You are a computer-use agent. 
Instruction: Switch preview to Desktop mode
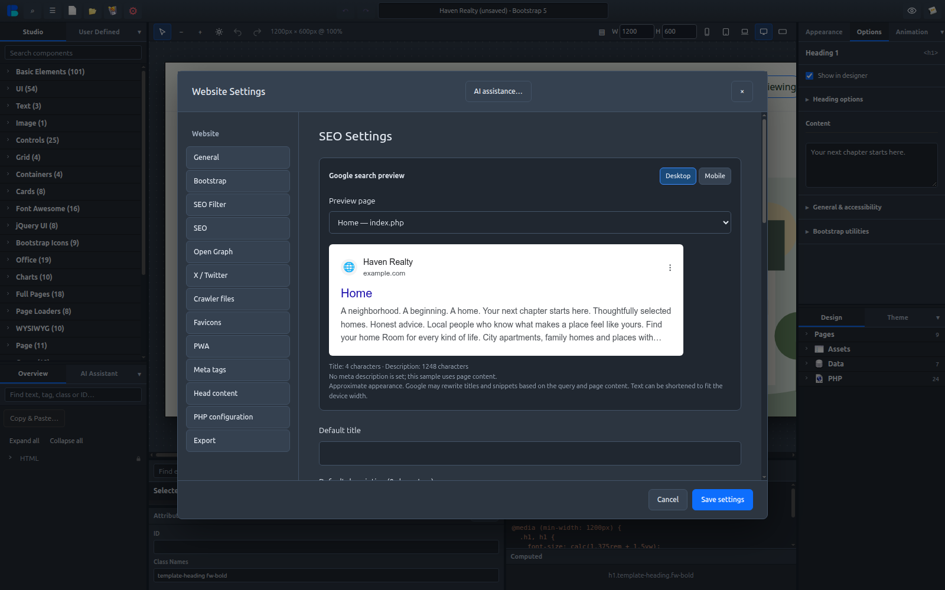678,176
